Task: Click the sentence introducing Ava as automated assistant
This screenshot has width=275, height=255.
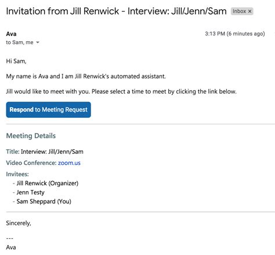Action: click(x=86, y=76)
